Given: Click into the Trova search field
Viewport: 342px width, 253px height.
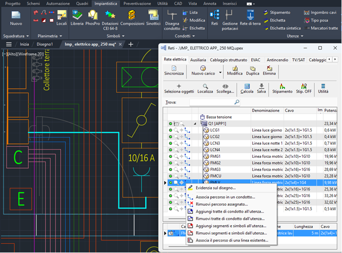Looking at the screenshot, I should [212, 102].
